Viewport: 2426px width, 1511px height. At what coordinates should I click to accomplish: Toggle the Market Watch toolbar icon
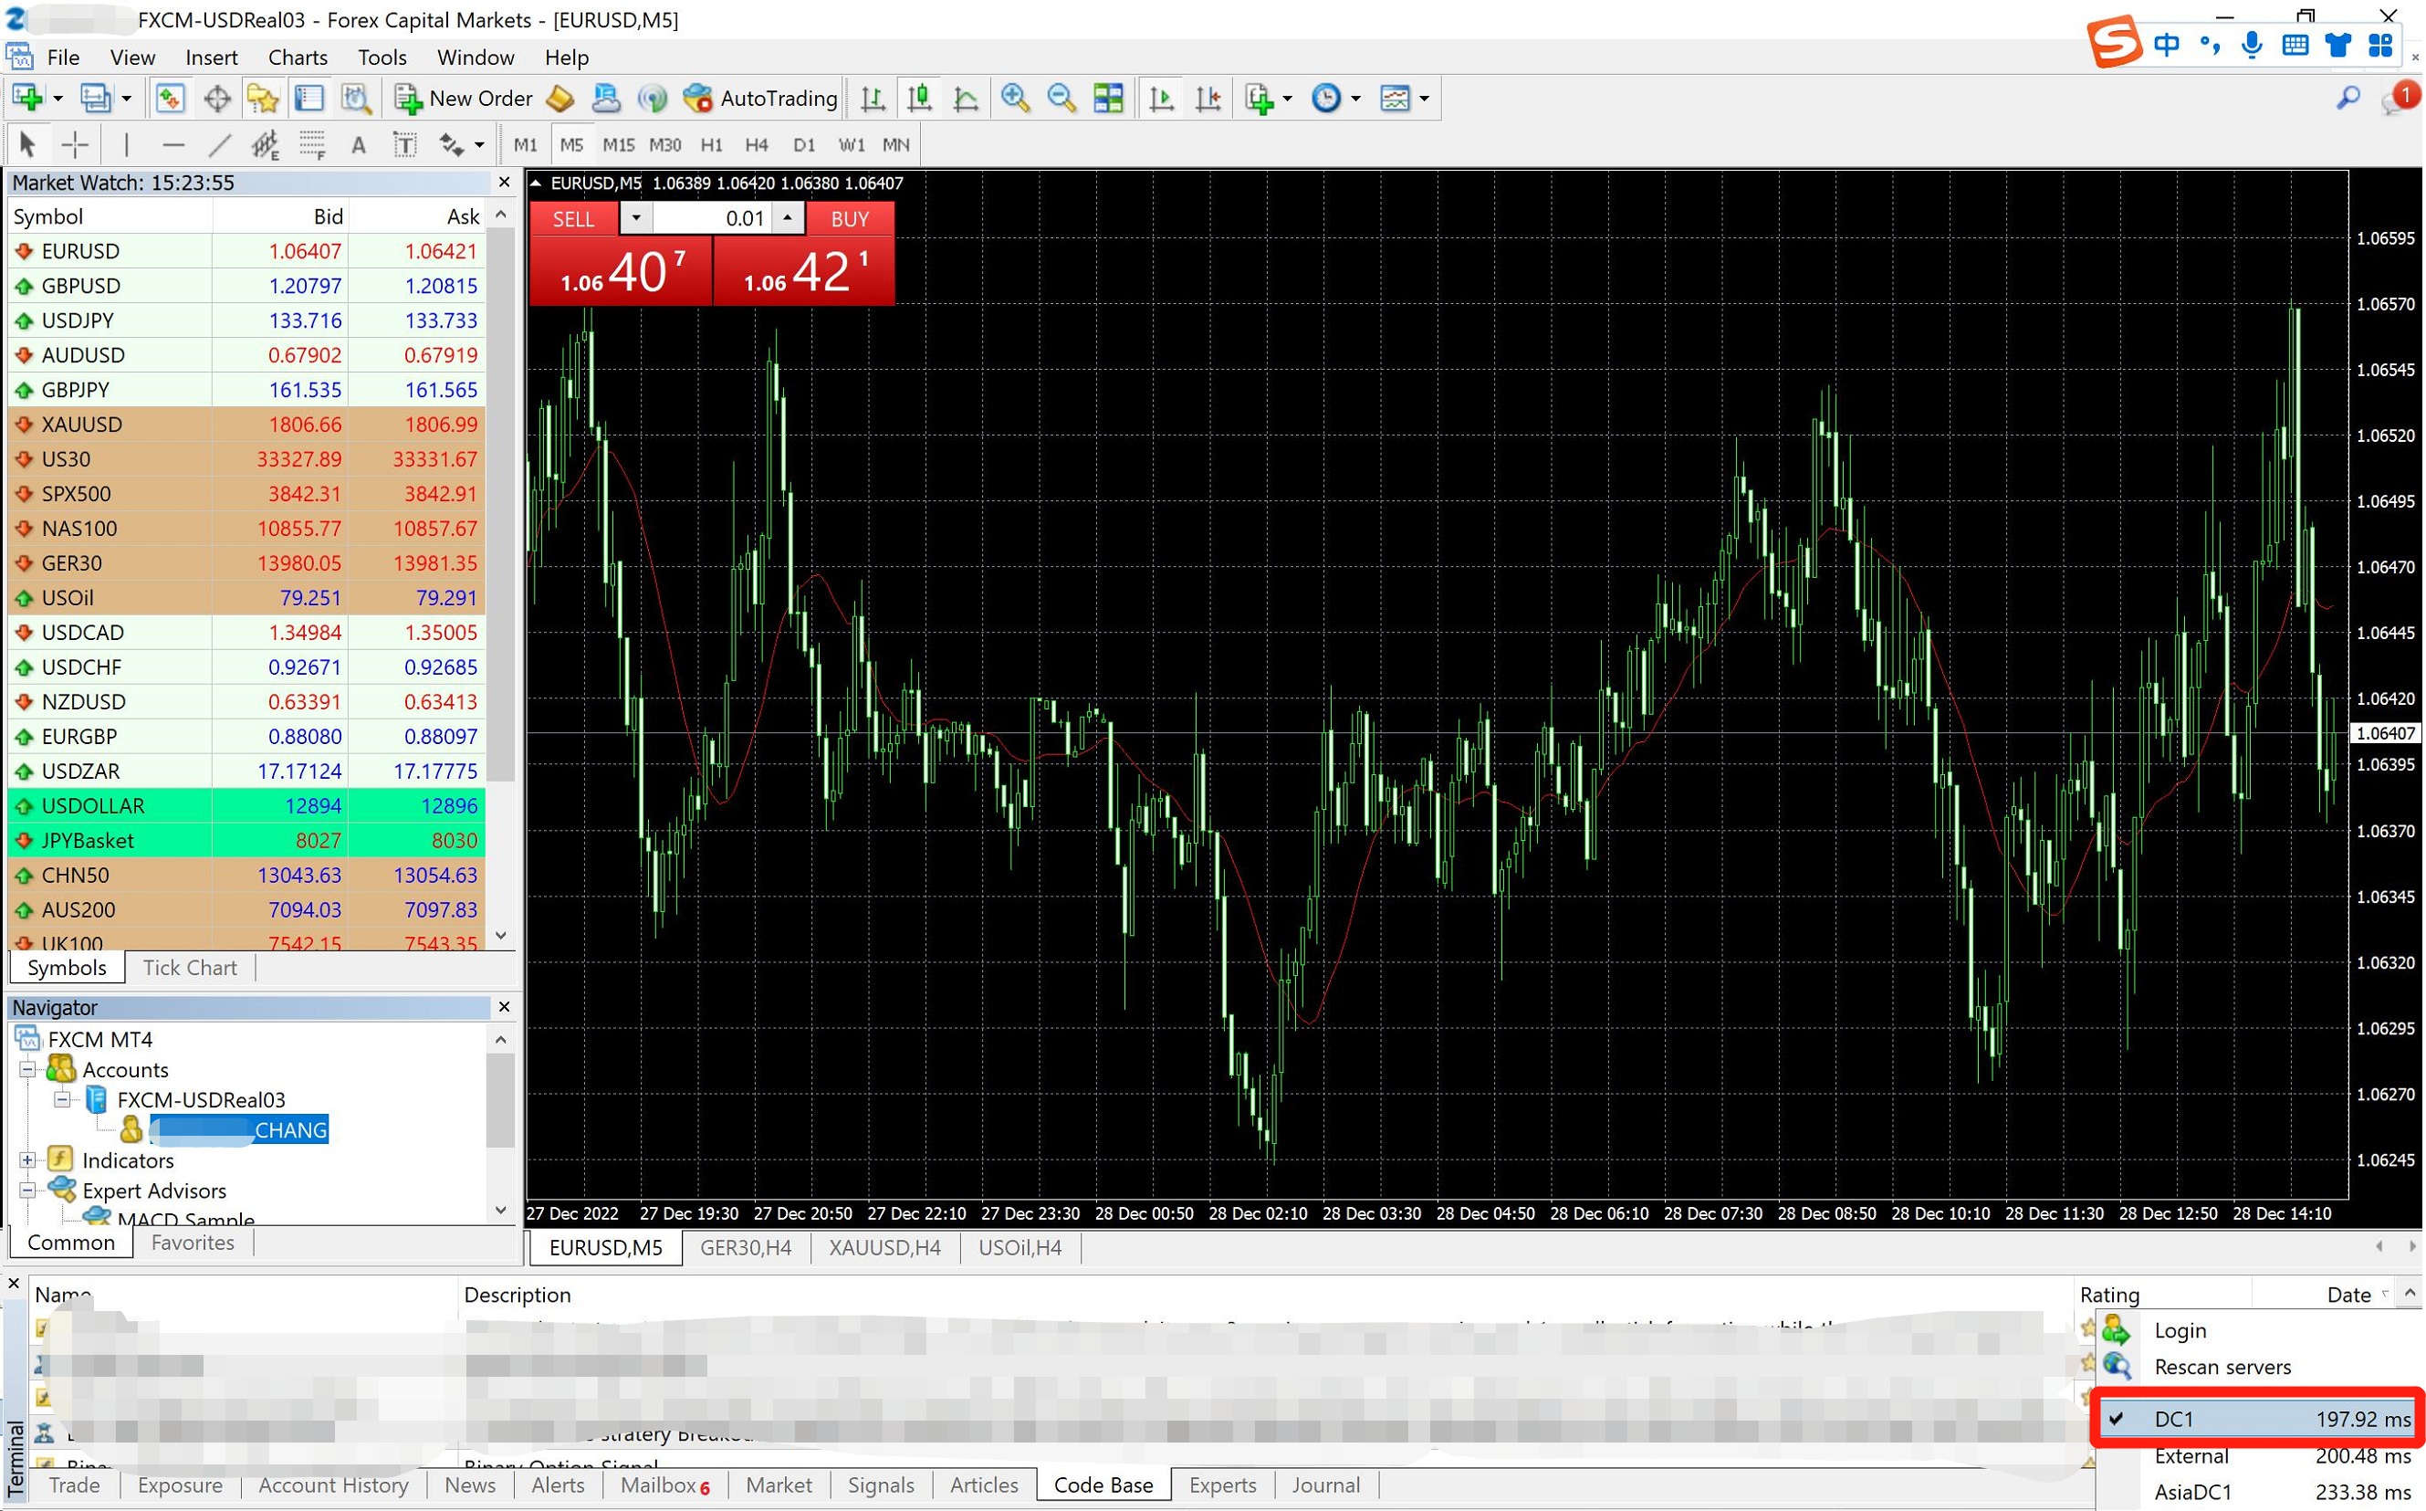tap(171, 98)
